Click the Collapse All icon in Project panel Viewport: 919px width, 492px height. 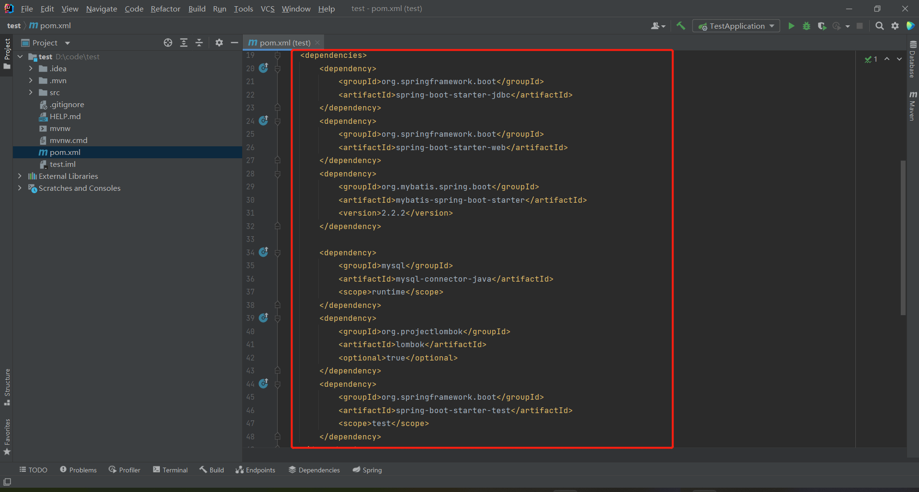click(199, 43)
